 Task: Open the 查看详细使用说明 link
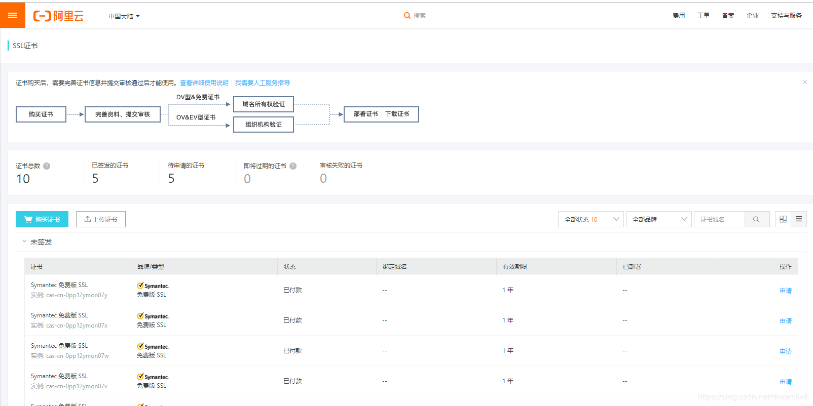(x=204, y=83)
